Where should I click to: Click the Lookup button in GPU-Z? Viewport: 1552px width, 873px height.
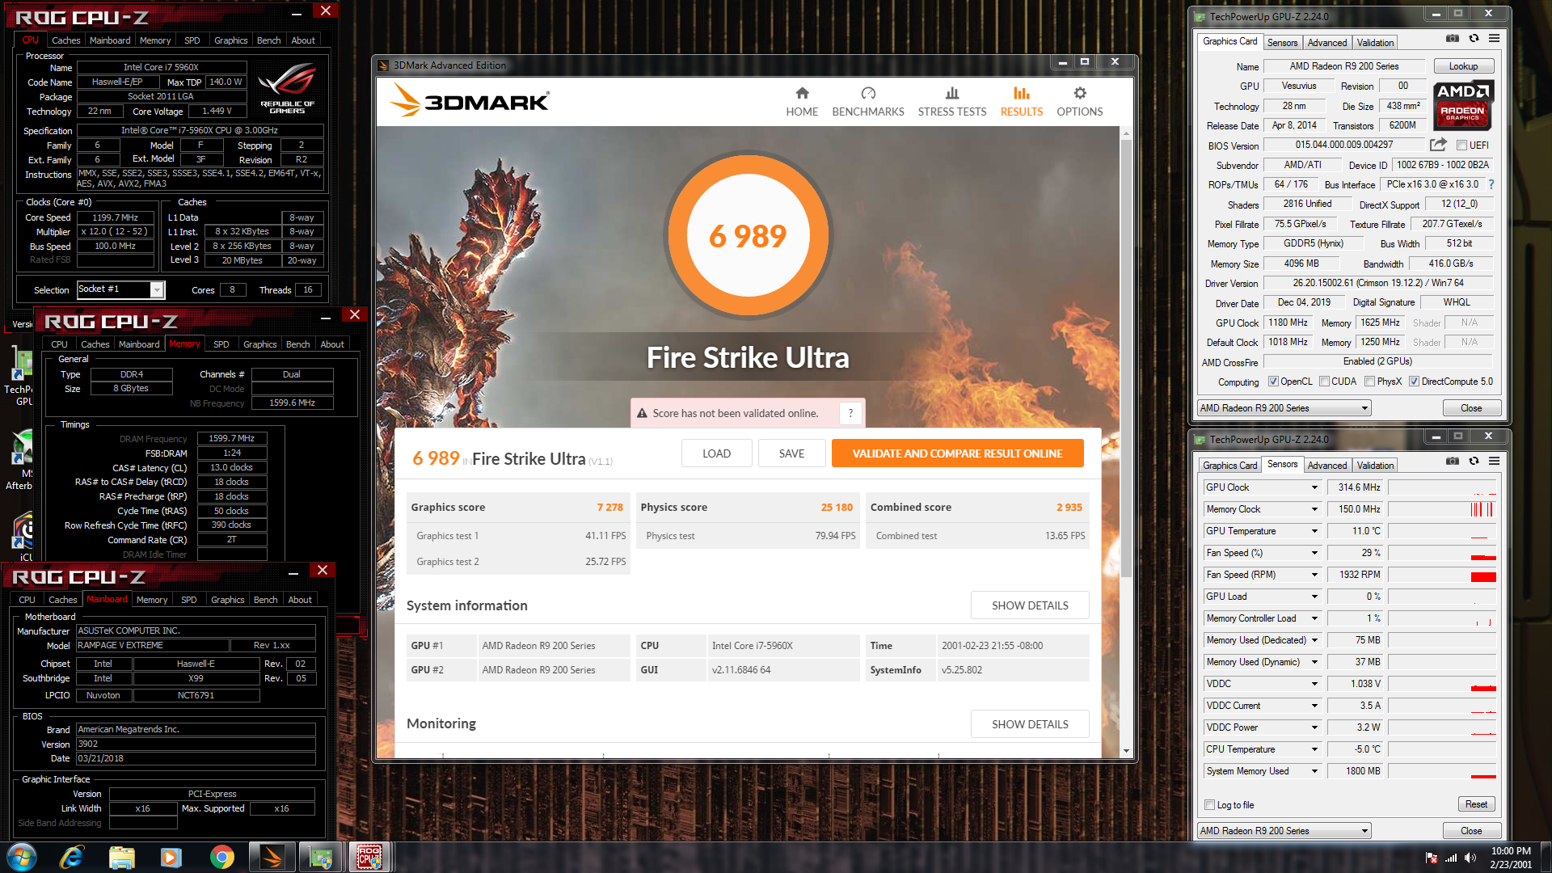click(1463, 66)
